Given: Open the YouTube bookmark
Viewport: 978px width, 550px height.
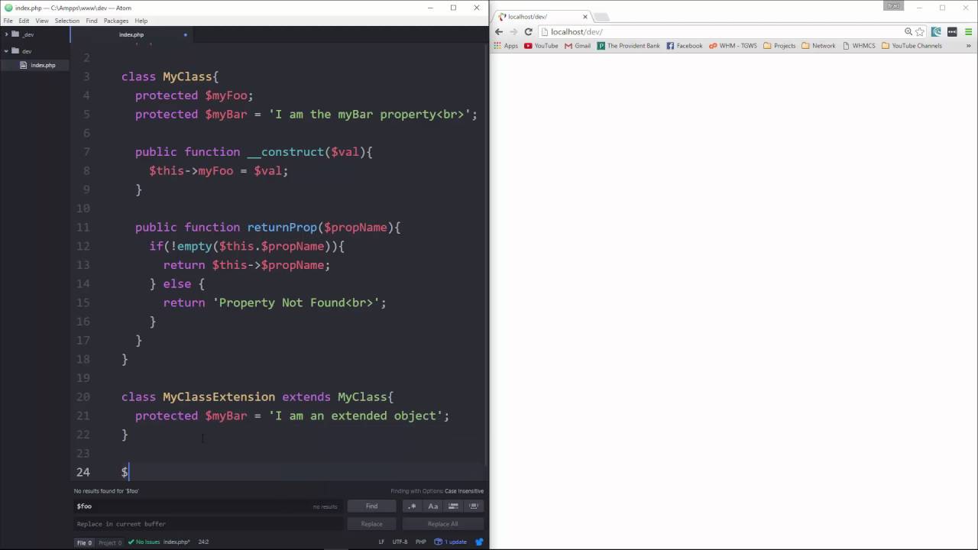Looking at the screenshot, I should point(541,46).
